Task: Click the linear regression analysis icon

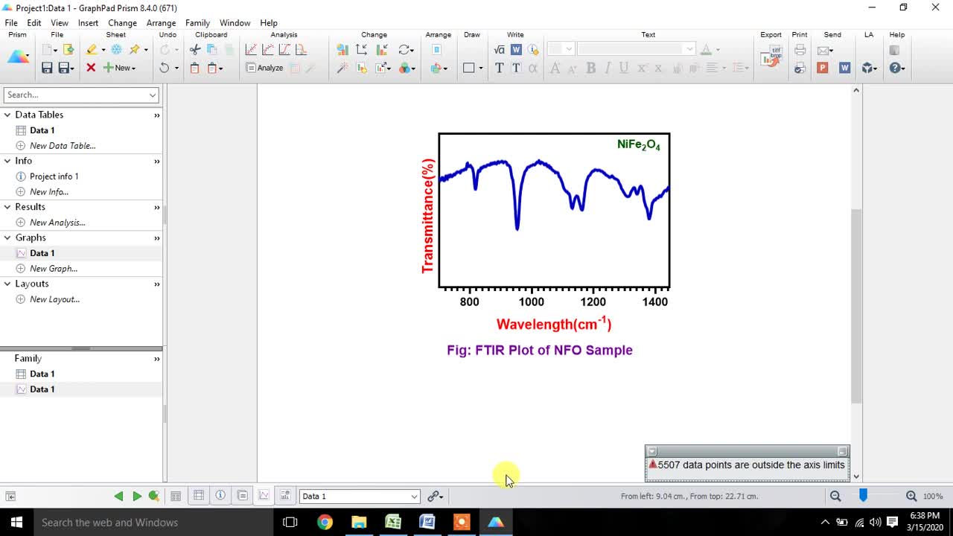Action: [x=251, y=50]
